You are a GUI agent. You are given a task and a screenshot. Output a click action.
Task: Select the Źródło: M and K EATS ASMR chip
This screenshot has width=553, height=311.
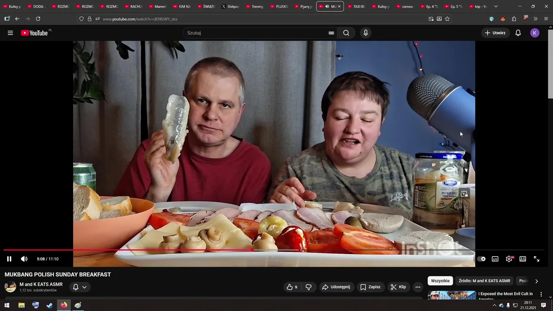click(x=484, y=281)
